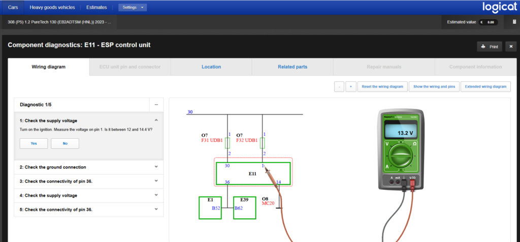Click the E1 component box in diagram

[x=210, y=208]
